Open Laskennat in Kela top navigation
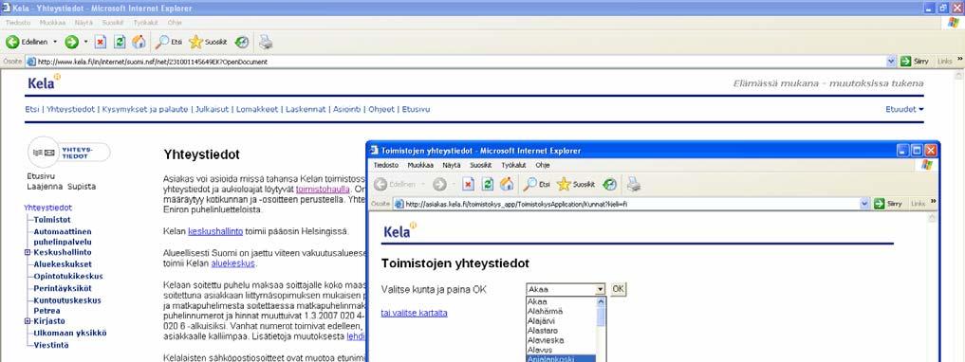The image size is (965, 362). 306,109
